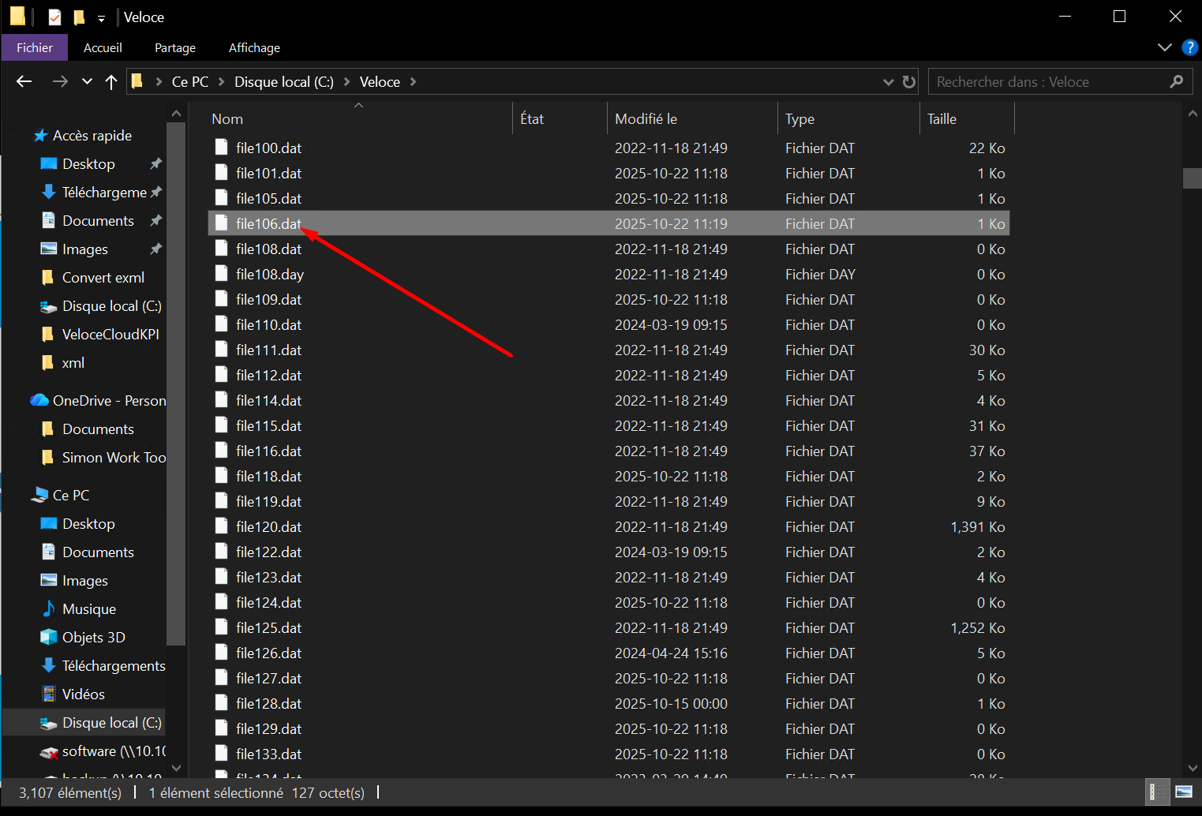
Task: Switch to the large icons view button
Action: [x=1184, y=792]
